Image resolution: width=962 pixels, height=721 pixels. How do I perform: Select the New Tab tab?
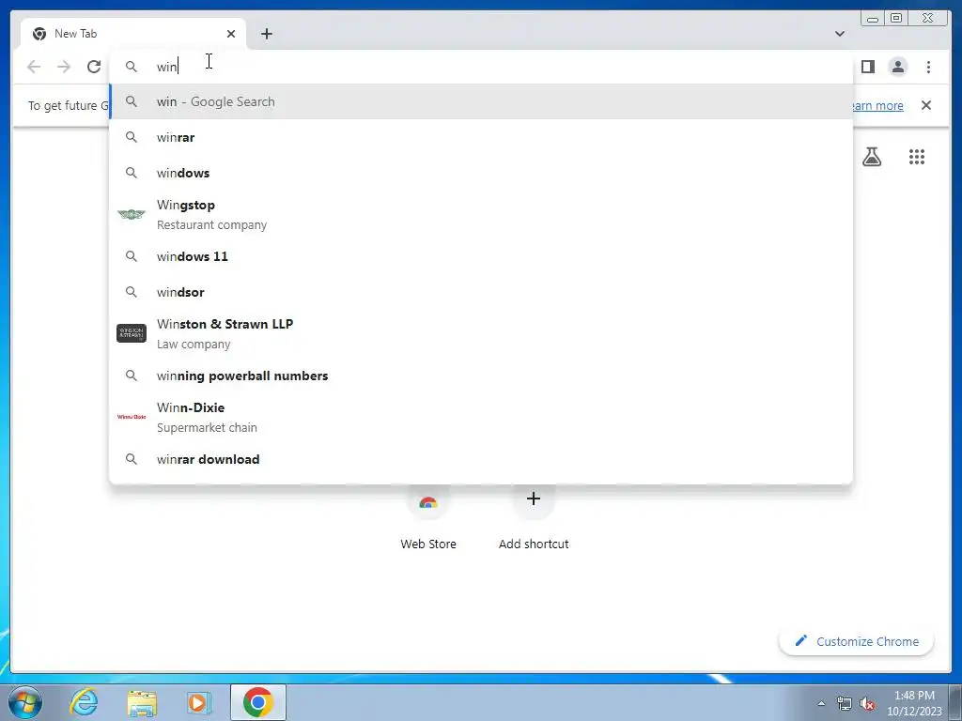point(133,34)
